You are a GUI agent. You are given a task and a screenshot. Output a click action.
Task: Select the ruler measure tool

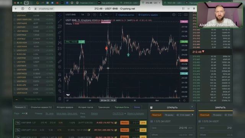tap(60, 61)
